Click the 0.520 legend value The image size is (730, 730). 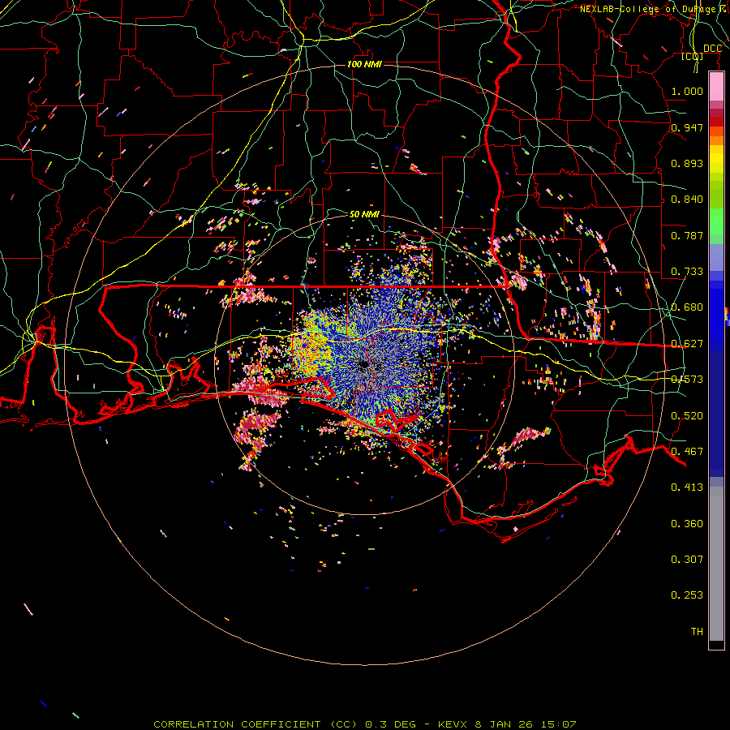[687, 415]
